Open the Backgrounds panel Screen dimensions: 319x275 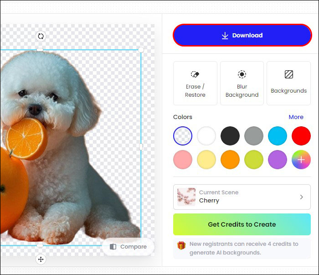point(288,83)
